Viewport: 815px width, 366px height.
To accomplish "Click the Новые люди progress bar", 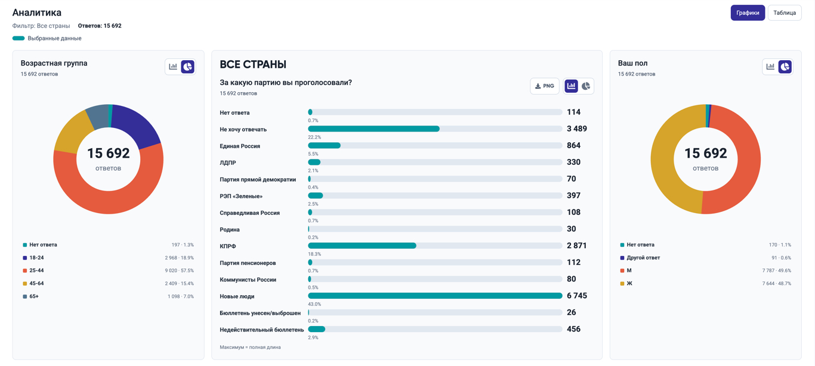I will pos(435,296).
